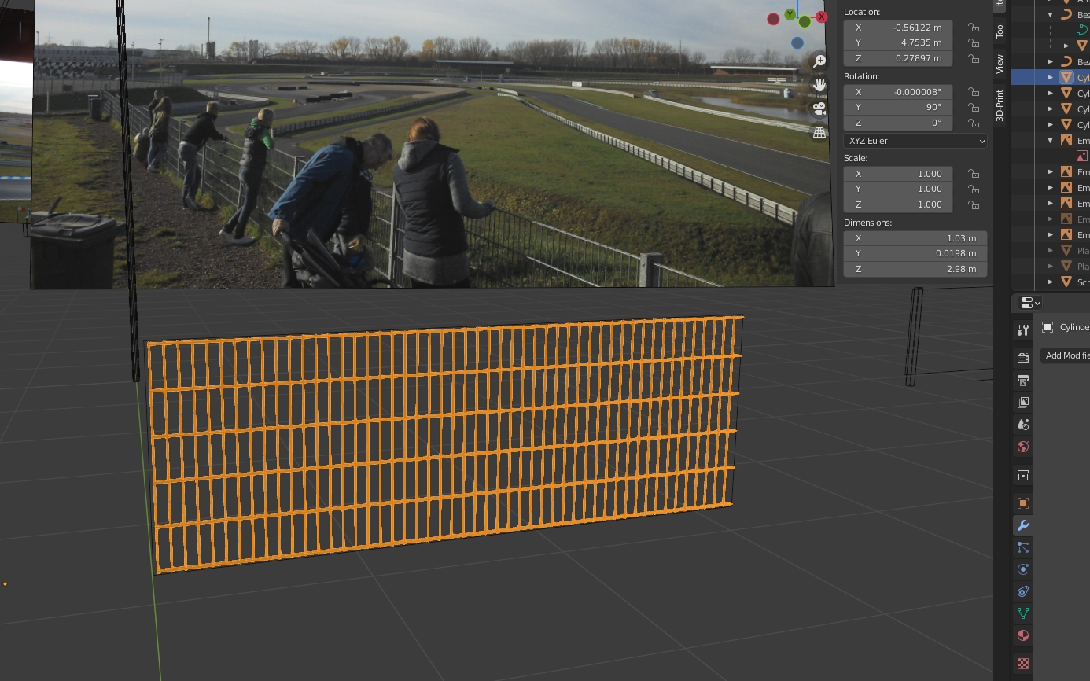Snap view to red X axis gizmo handle
1090x681 pixels.
pos(822,16)
